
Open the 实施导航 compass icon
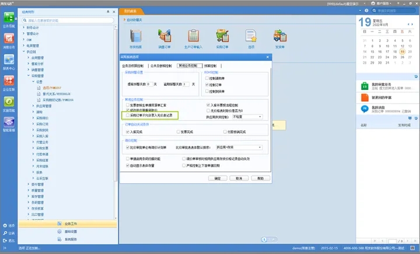tap(9, 102)
